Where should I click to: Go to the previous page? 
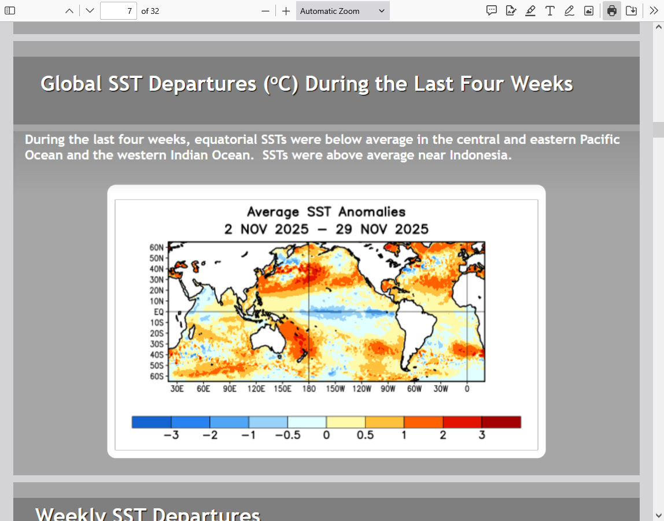(69, 10)
